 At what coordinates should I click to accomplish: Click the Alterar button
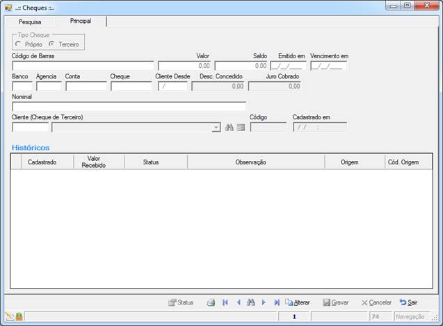[298, 302]
